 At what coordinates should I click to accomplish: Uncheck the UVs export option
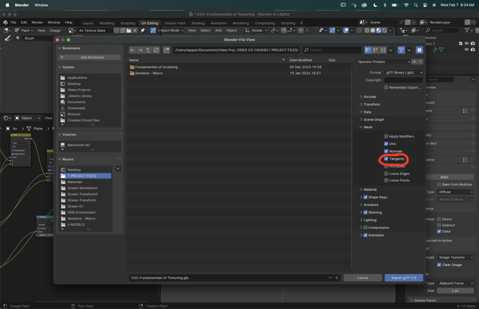tap(386, 144)
